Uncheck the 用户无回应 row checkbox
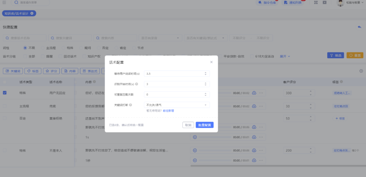 click(x=4, y=93)
